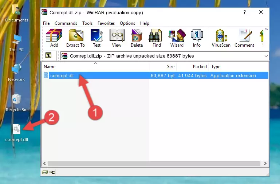Screen dimensions: 280x184
Task: Expand hidden toolbar buttons chevron
Action: point(267,29)
